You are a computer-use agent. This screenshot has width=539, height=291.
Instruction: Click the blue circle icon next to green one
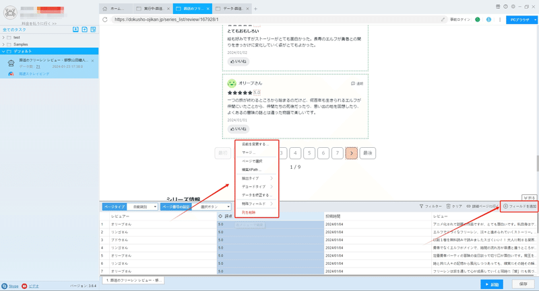point(488,19)
